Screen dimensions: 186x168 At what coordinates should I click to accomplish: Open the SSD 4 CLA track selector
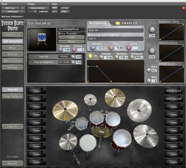coord(11,8)
